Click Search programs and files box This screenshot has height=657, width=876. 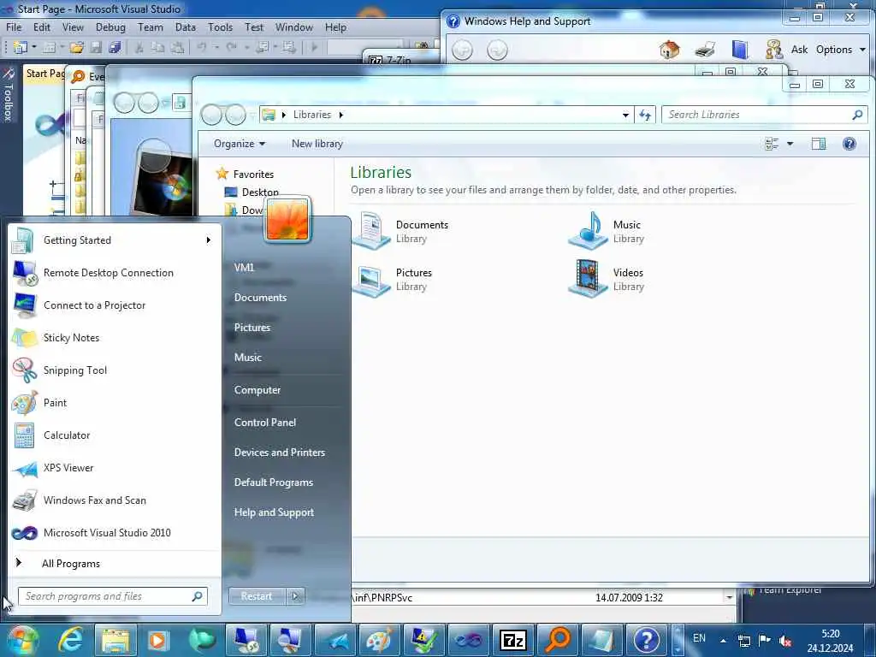coord(113,596)
